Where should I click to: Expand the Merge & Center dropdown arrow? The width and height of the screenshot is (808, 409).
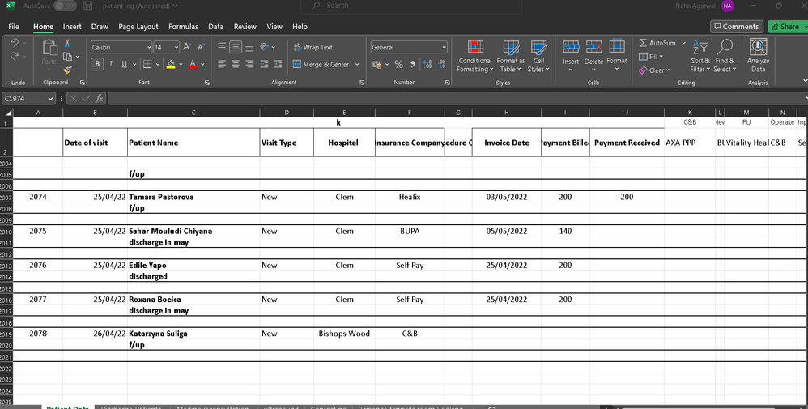click(356, 65)
